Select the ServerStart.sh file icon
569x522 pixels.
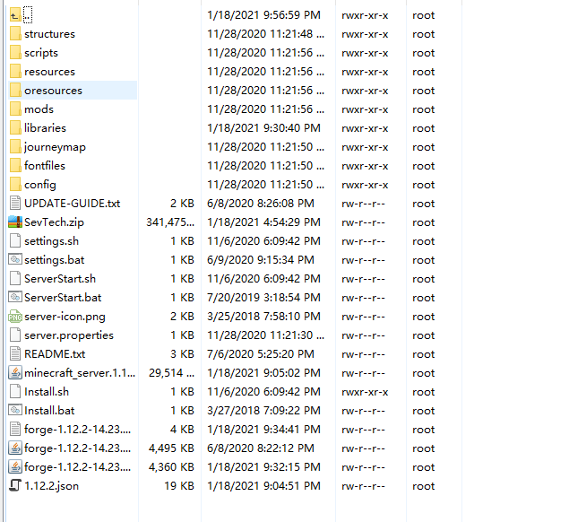15,279
